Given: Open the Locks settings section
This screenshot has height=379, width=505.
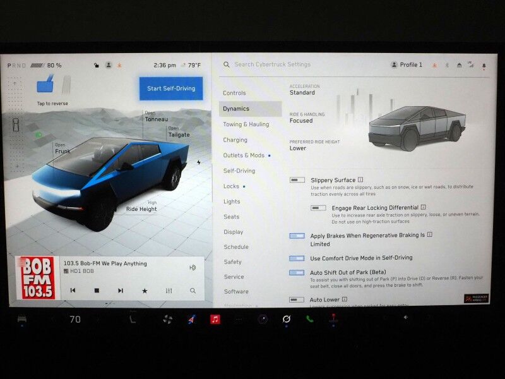Looking at the screenshot, I should (231, 186).
